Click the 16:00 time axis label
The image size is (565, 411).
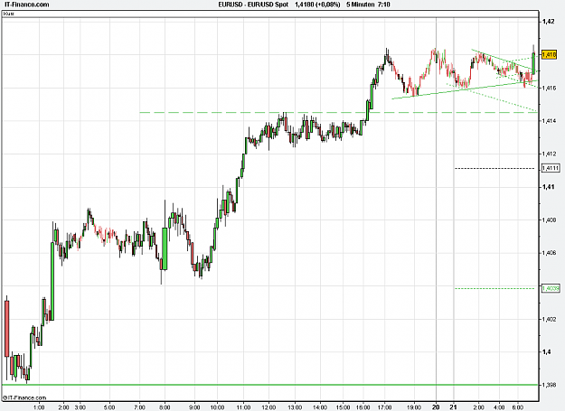[363, 407]
